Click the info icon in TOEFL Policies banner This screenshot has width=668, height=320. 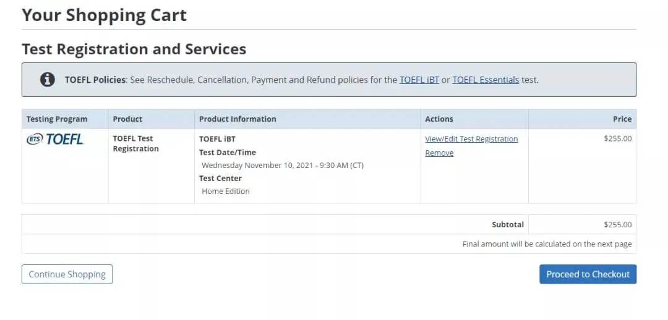[47, 80]
